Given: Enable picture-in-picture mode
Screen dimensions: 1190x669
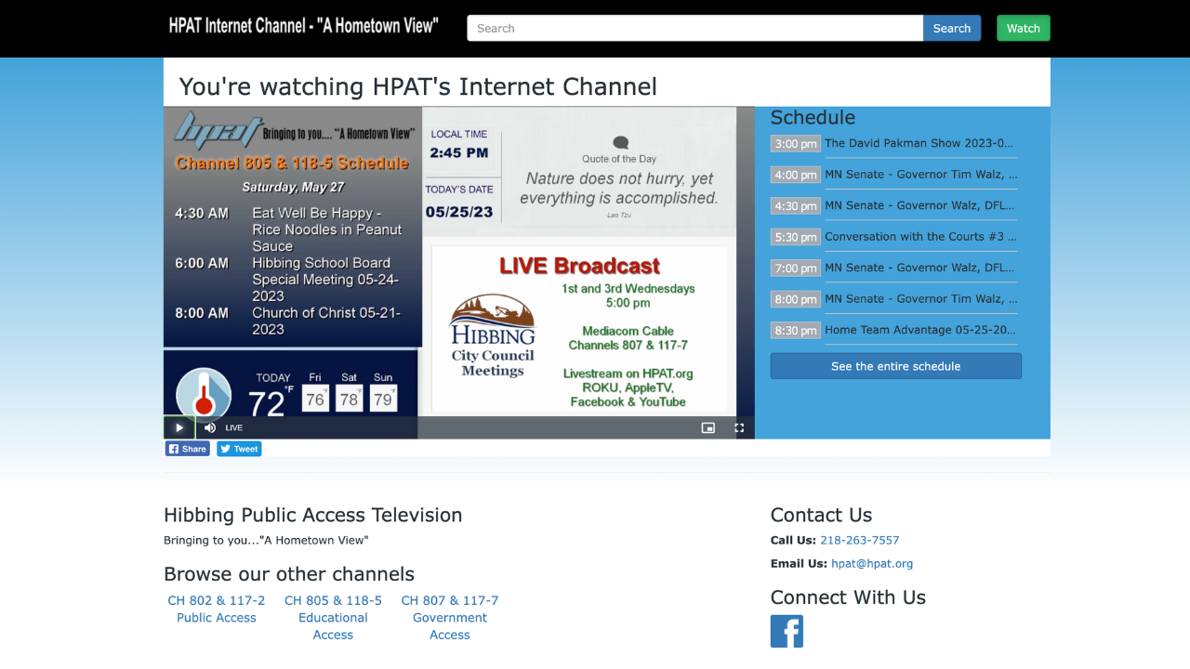Looking at the screenshot, I should pos(707,427).
